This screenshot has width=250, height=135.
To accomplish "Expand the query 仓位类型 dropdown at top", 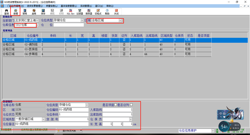I will tap(82, 20).
